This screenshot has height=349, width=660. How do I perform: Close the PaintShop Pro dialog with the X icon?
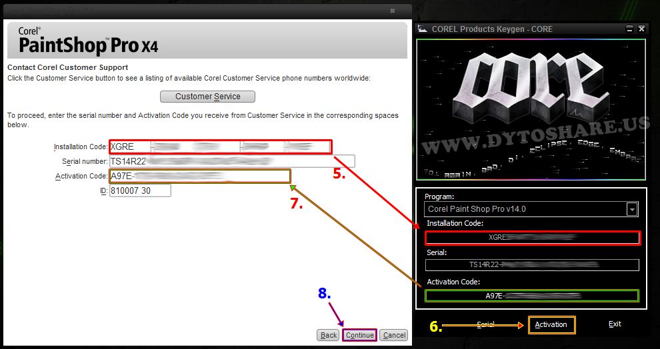point(392,11)
